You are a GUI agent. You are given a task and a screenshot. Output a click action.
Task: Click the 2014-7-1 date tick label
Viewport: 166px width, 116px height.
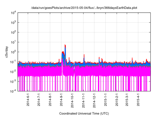39,100
